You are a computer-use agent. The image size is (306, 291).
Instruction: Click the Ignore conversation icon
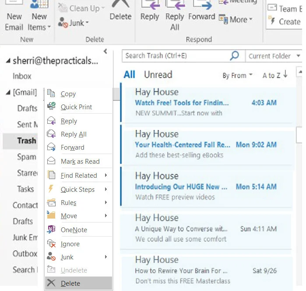(x=52, y=244)
